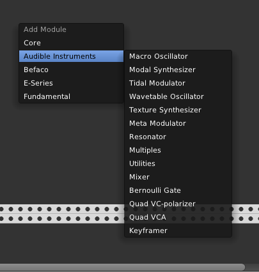Add the Utilities module
The image size is (259, 272).
[178, 163]
